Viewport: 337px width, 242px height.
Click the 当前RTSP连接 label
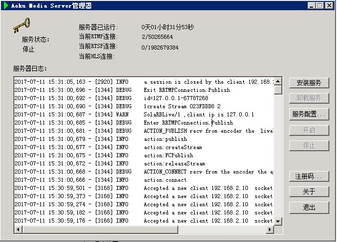click(x=98, y=46)
